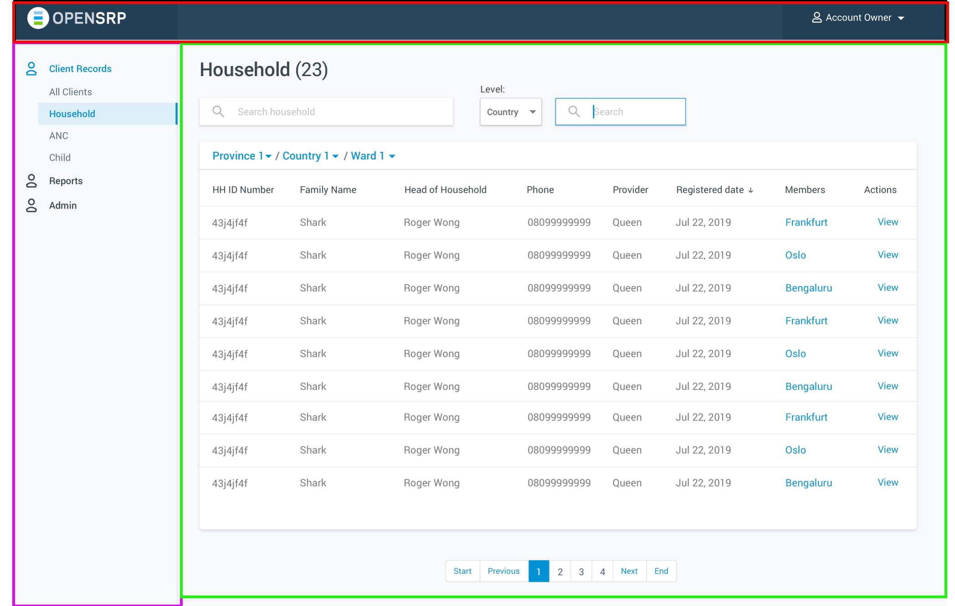Click the magnifier in the household search bar

click(x=218, y=111)
